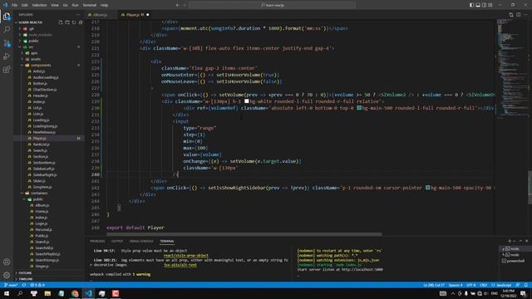Image resolution: width=532 pixels, height=299 pixels.
Task: Close the terminal panel
Action: 527,241
